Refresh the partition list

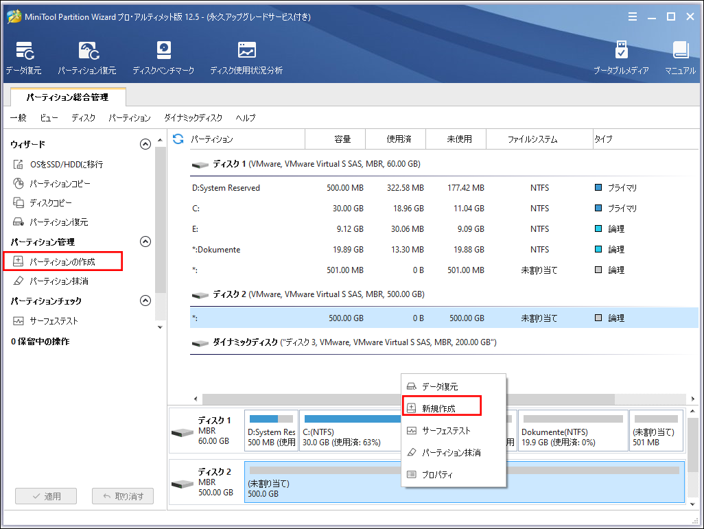click(x=178, y=139)
